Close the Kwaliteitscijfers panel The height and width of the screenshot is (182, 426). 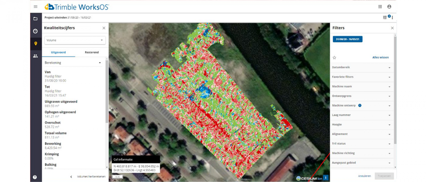click(x=104, y=28)
